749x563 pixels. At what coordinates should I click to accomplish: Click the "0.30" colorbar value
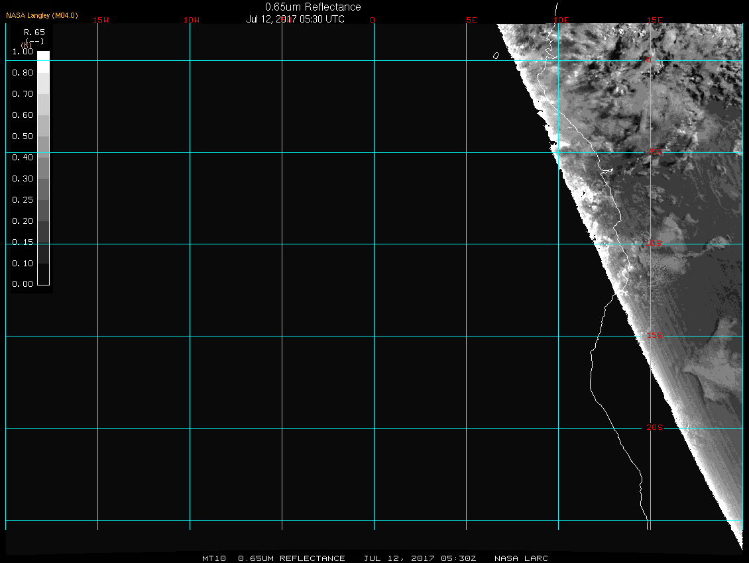(x=23, y=179)
